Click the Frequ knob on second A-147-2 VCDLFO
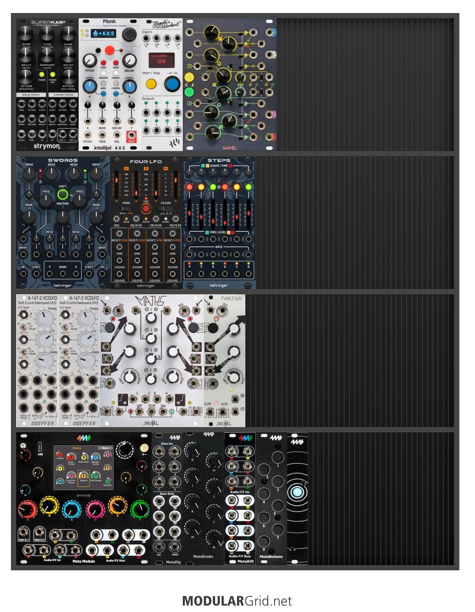The image size is (475, 612). pos(86,319)
